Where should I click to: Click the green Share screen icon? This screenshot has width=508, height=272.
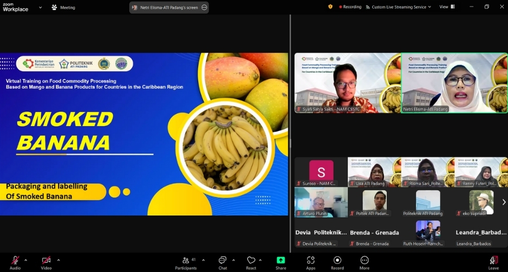click(281, 260)
